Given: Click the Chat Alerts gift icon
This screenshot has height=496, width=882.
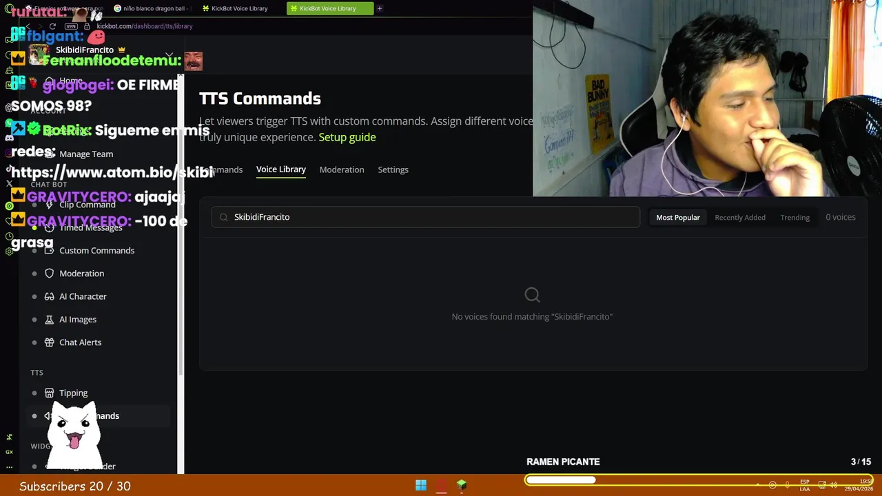Looking at the screenshot, I should pyautogui.click(x=49, y=342).
